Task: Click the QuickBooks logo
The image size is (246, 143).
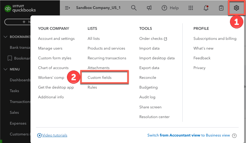Action: 20,9
